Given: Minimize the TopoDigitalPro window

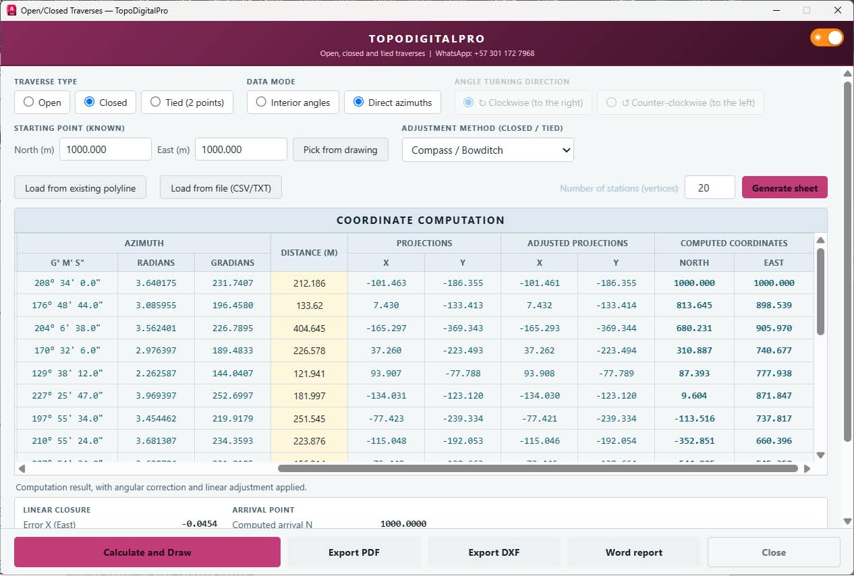Looking at the screenshot, I should pyautogui.click(x=775, y=10).
